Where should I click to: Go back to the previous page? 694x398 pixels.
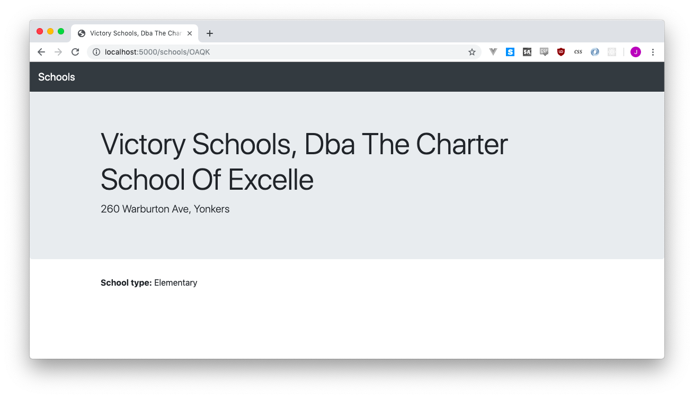tap(41, 52)
